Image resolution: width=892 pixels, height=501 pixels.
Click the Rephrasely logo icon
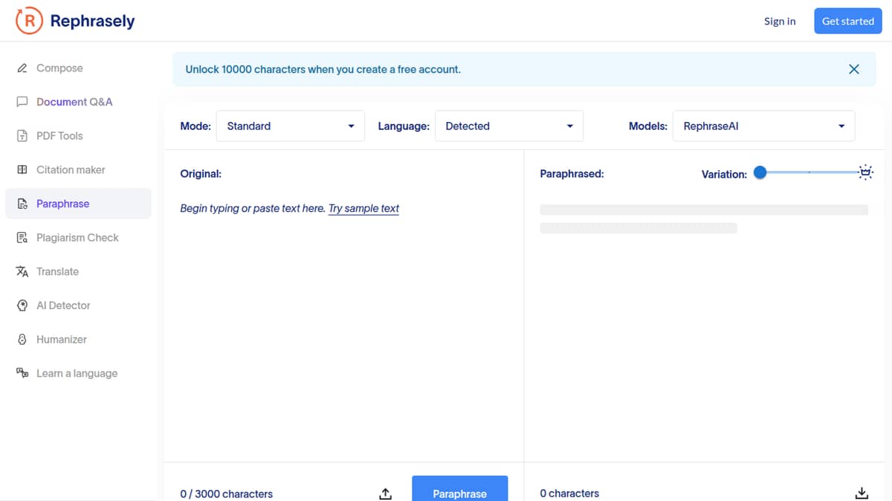tap(29, 21)
